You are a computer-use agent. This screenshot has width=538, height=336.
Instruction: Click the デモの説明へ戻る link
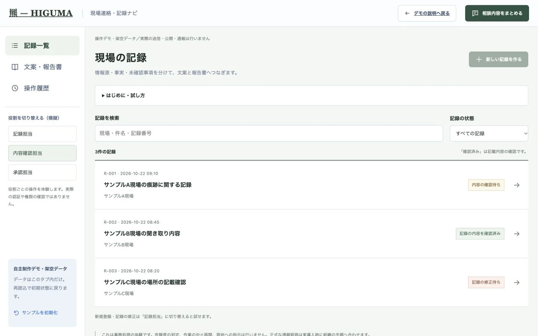[x=427, y=13]
